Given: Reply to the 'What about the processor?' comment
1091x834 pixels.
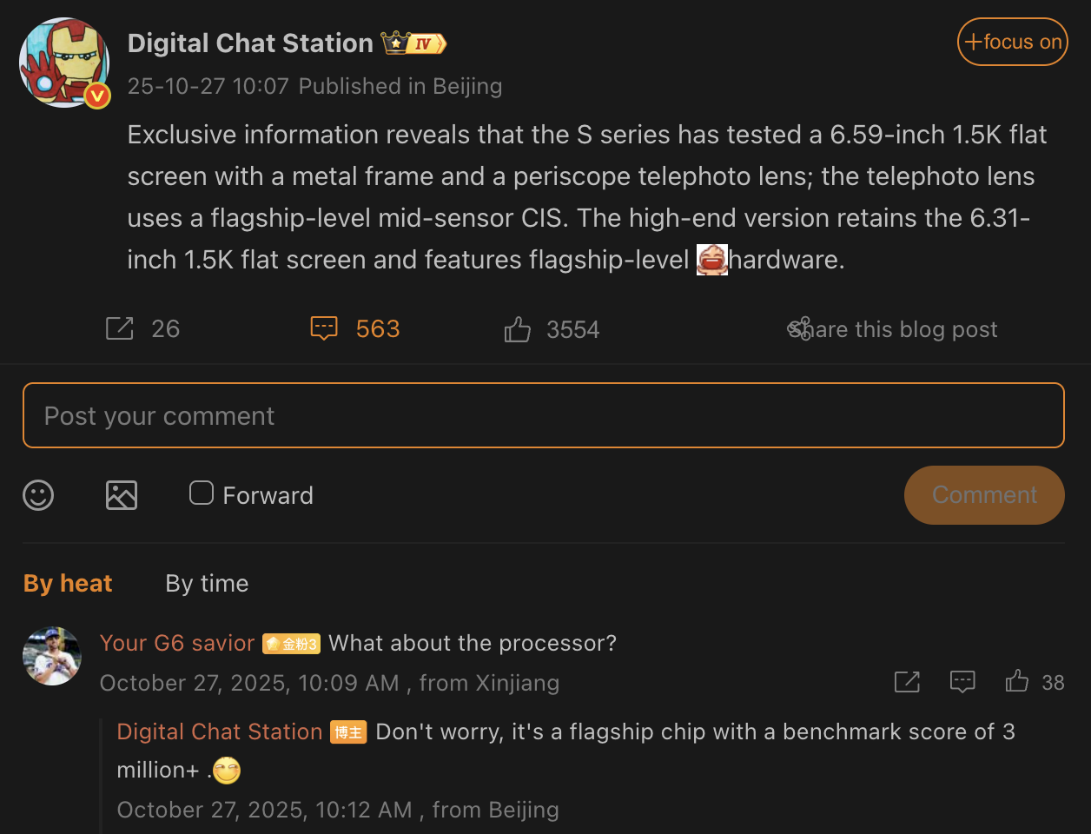Looking at the screenshot, I should tap(962, 682).
